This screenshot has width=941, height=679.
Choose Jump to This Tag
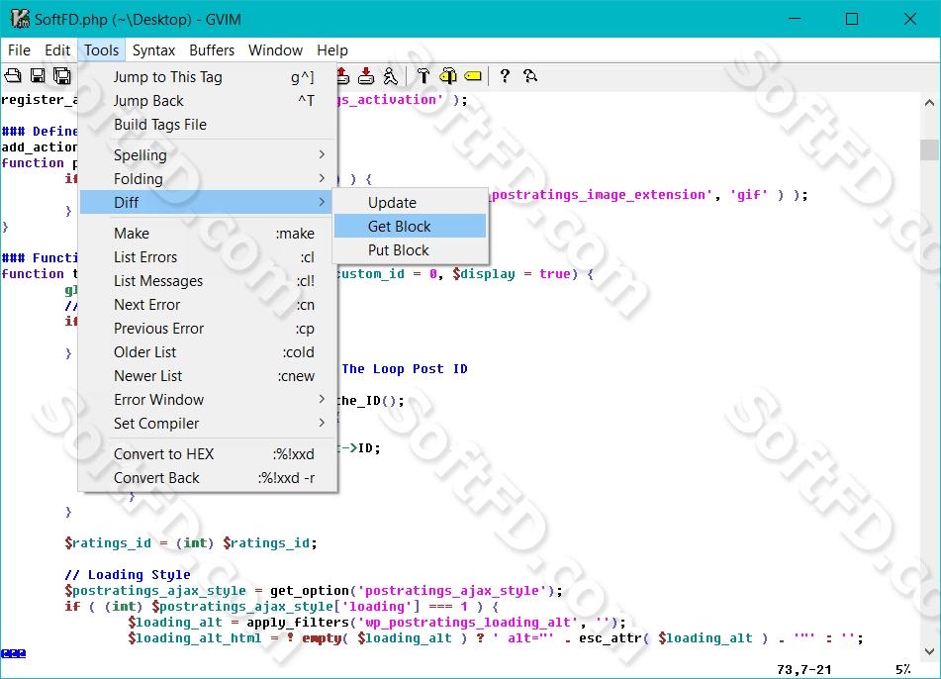(x=208, y=77)
